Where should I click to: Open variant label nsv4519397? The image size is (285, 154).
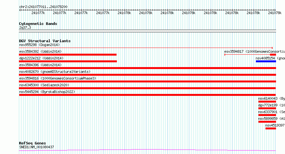pos(275,125)
